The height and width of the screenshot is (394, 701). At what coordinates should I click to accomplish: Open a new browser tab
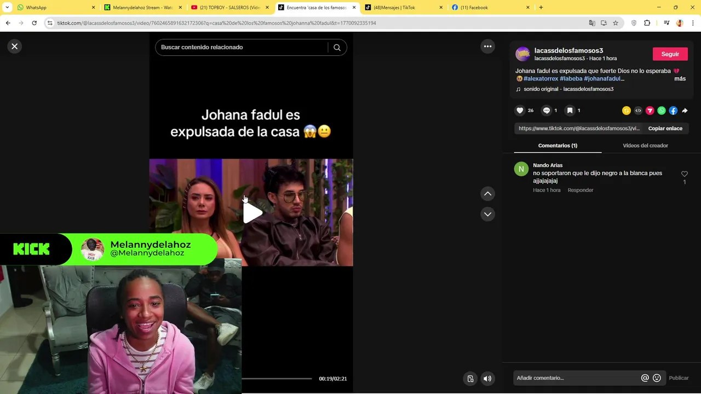pos(541,8)
